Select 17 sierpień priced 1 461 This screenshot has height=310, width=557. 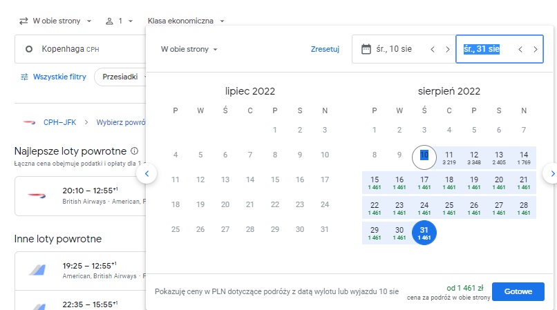click(x=424, y=182)
